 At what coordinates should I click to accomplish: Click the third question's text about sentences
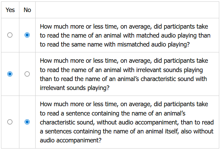(x=124, y=122)
